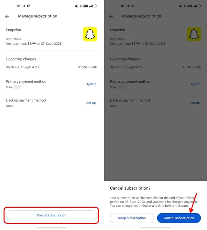Confirm with the blue Cancel subscription button
Screen dimensions: 207x230
[179, 218]
